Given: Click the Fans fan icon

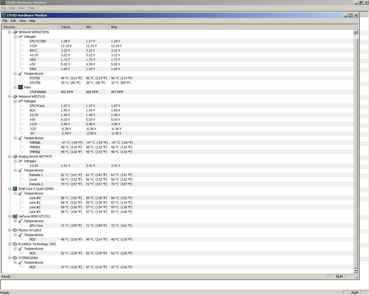Looking at the screenshot, I should 20,87.
